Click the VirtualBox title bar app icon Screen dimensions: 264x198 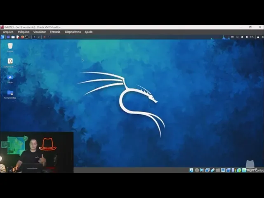tap(2, 27)
